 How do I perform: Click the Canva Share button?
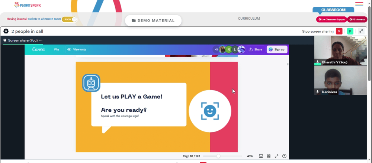tap(256, 49)
